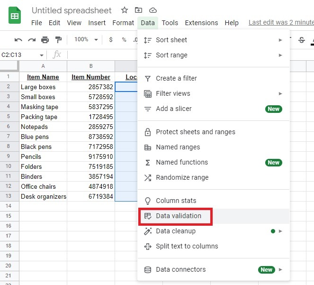Format as currency with dollar icon
Viewport: 314px width, 285px height.
coord(111,39)
